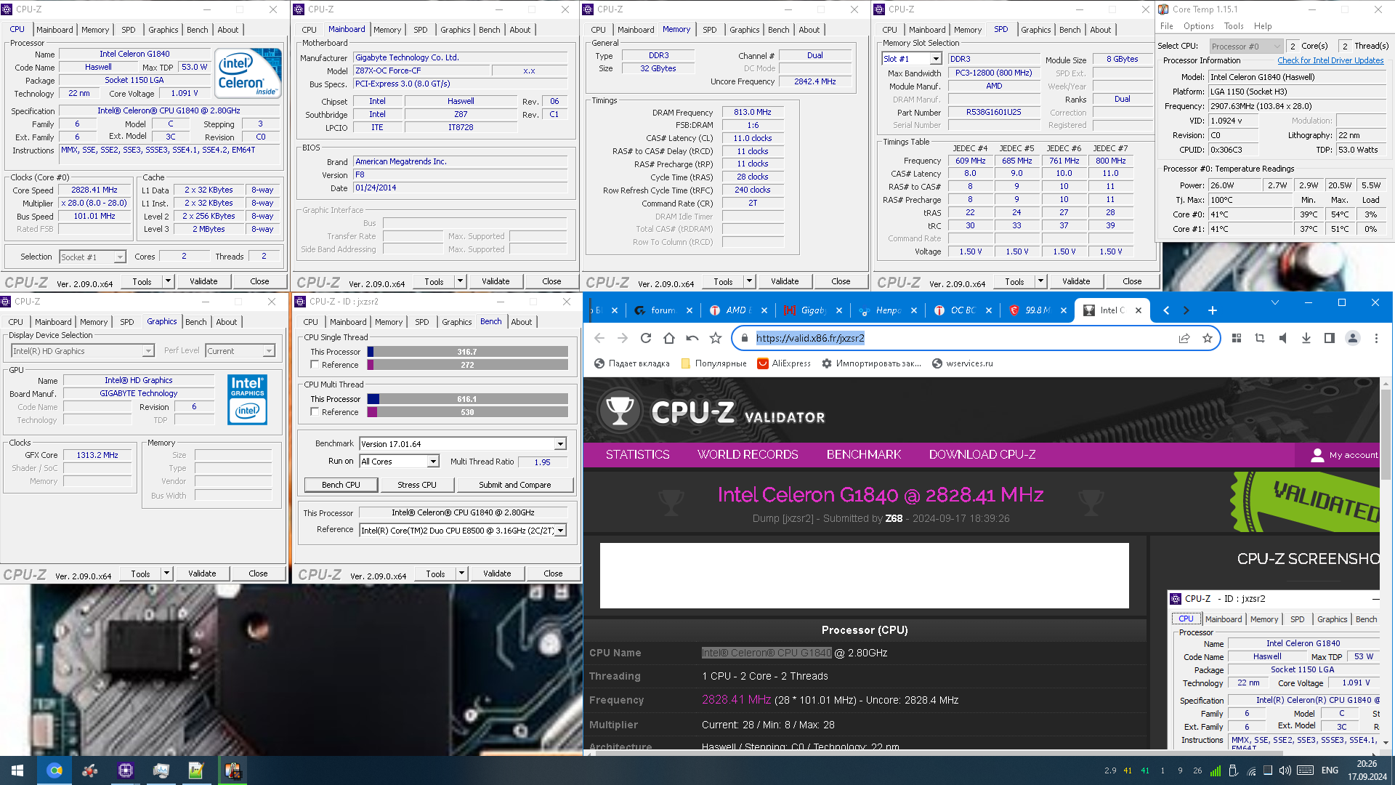Open the browser extensions grid icon
The image size is (1395, 785).
1237,338
